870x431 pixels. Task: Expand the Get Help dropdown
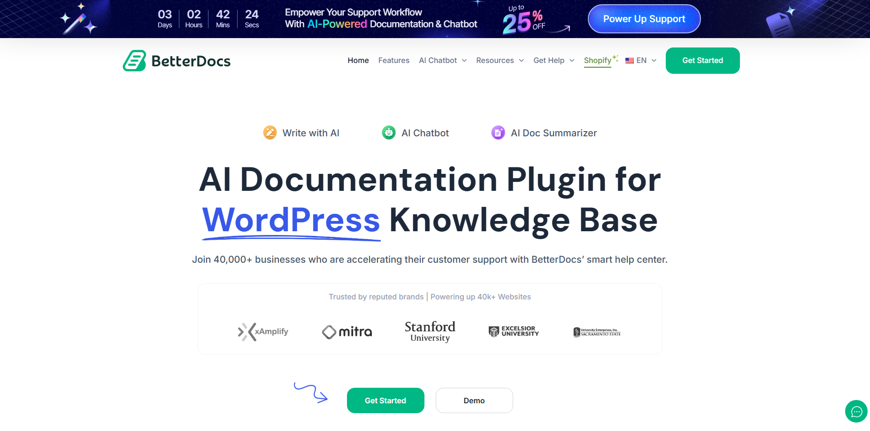click(553, 60)
